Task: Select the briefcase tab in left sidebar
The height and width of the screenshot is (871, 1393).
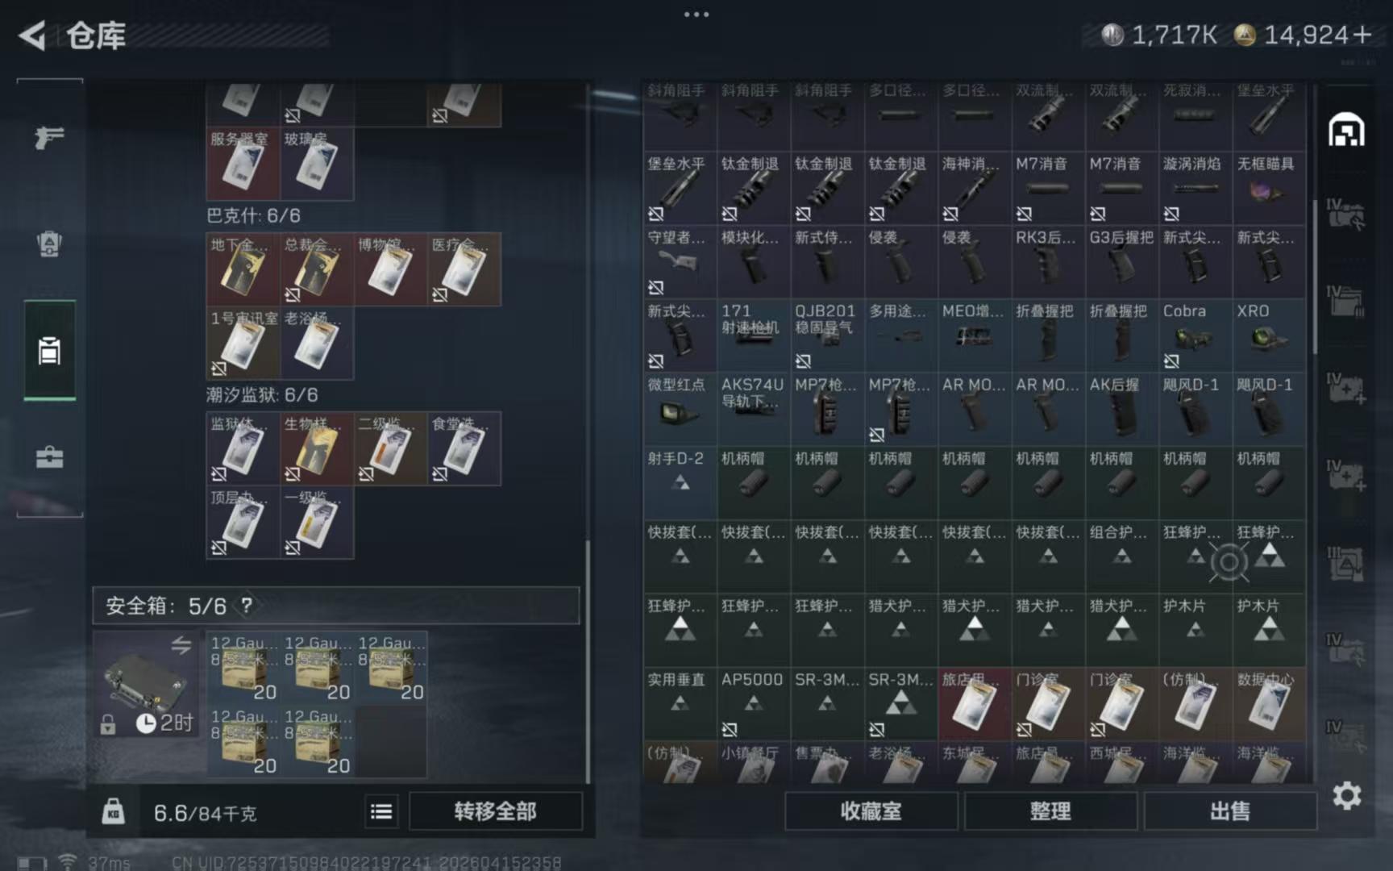Action: (x=49, y=457)
